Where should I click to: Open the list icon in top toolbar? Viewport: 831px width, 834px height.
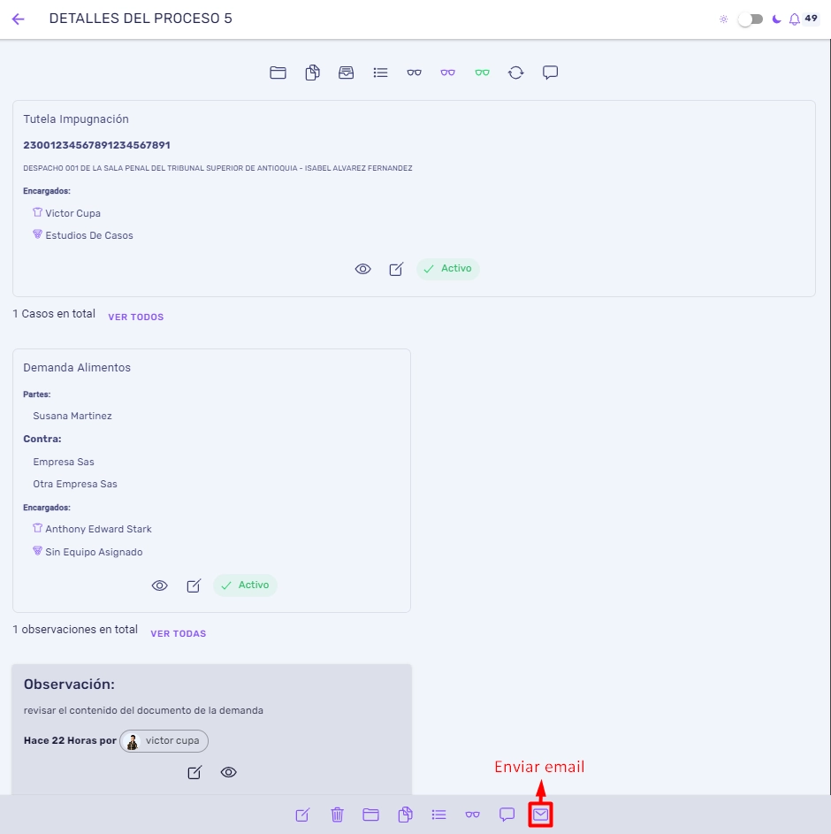(x=380, y=73)
